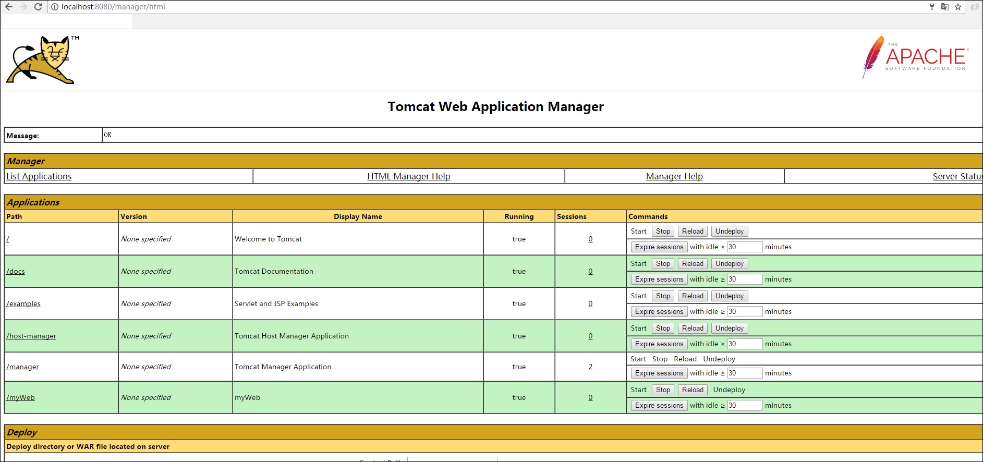Click the Tomcat cat logo
The width and height of the screenshot is (983, 462).
[42, 59]
